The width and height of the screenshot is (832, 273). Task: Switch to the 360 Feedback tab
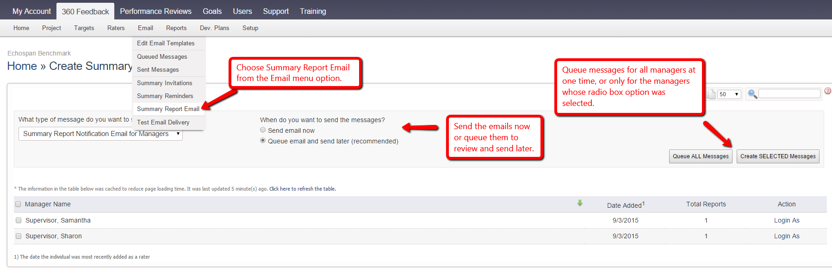(x=85, y=12)
